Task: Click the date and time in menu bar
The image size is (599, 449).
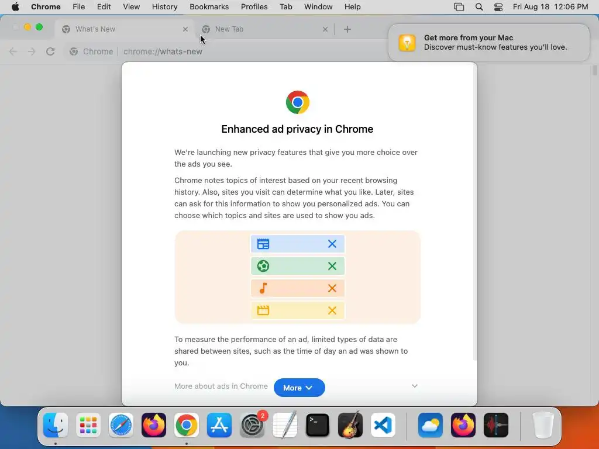Action: tap(550, 7)
